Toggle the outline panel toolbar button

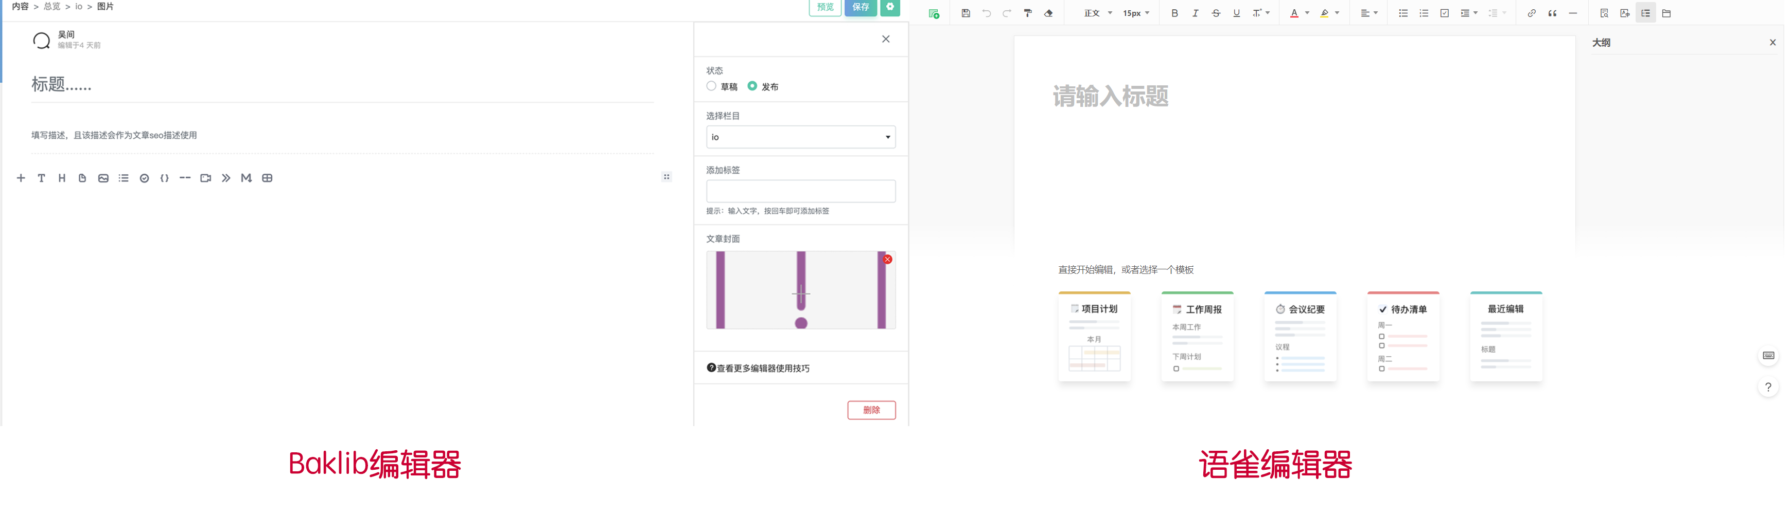(x=1645, y=13)
